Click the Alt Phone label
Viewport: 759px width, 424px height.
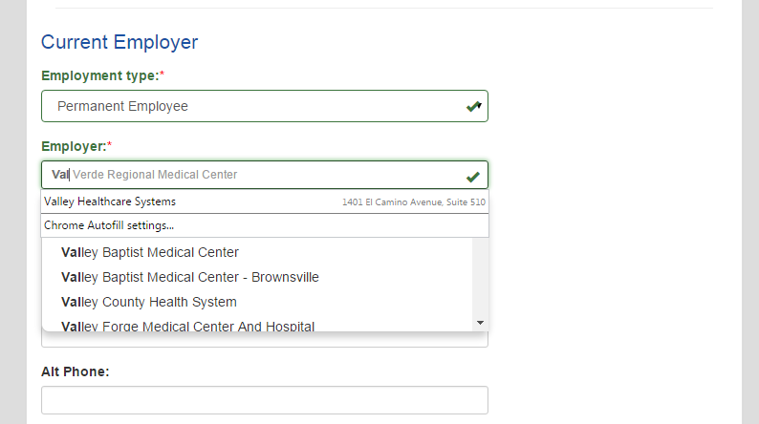coord(75,371)
